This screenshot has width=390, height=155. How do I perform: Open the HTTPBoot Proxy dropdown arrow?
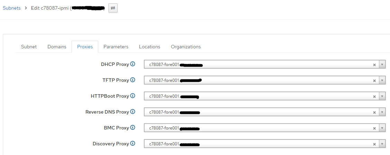click(x=382, y=96)
